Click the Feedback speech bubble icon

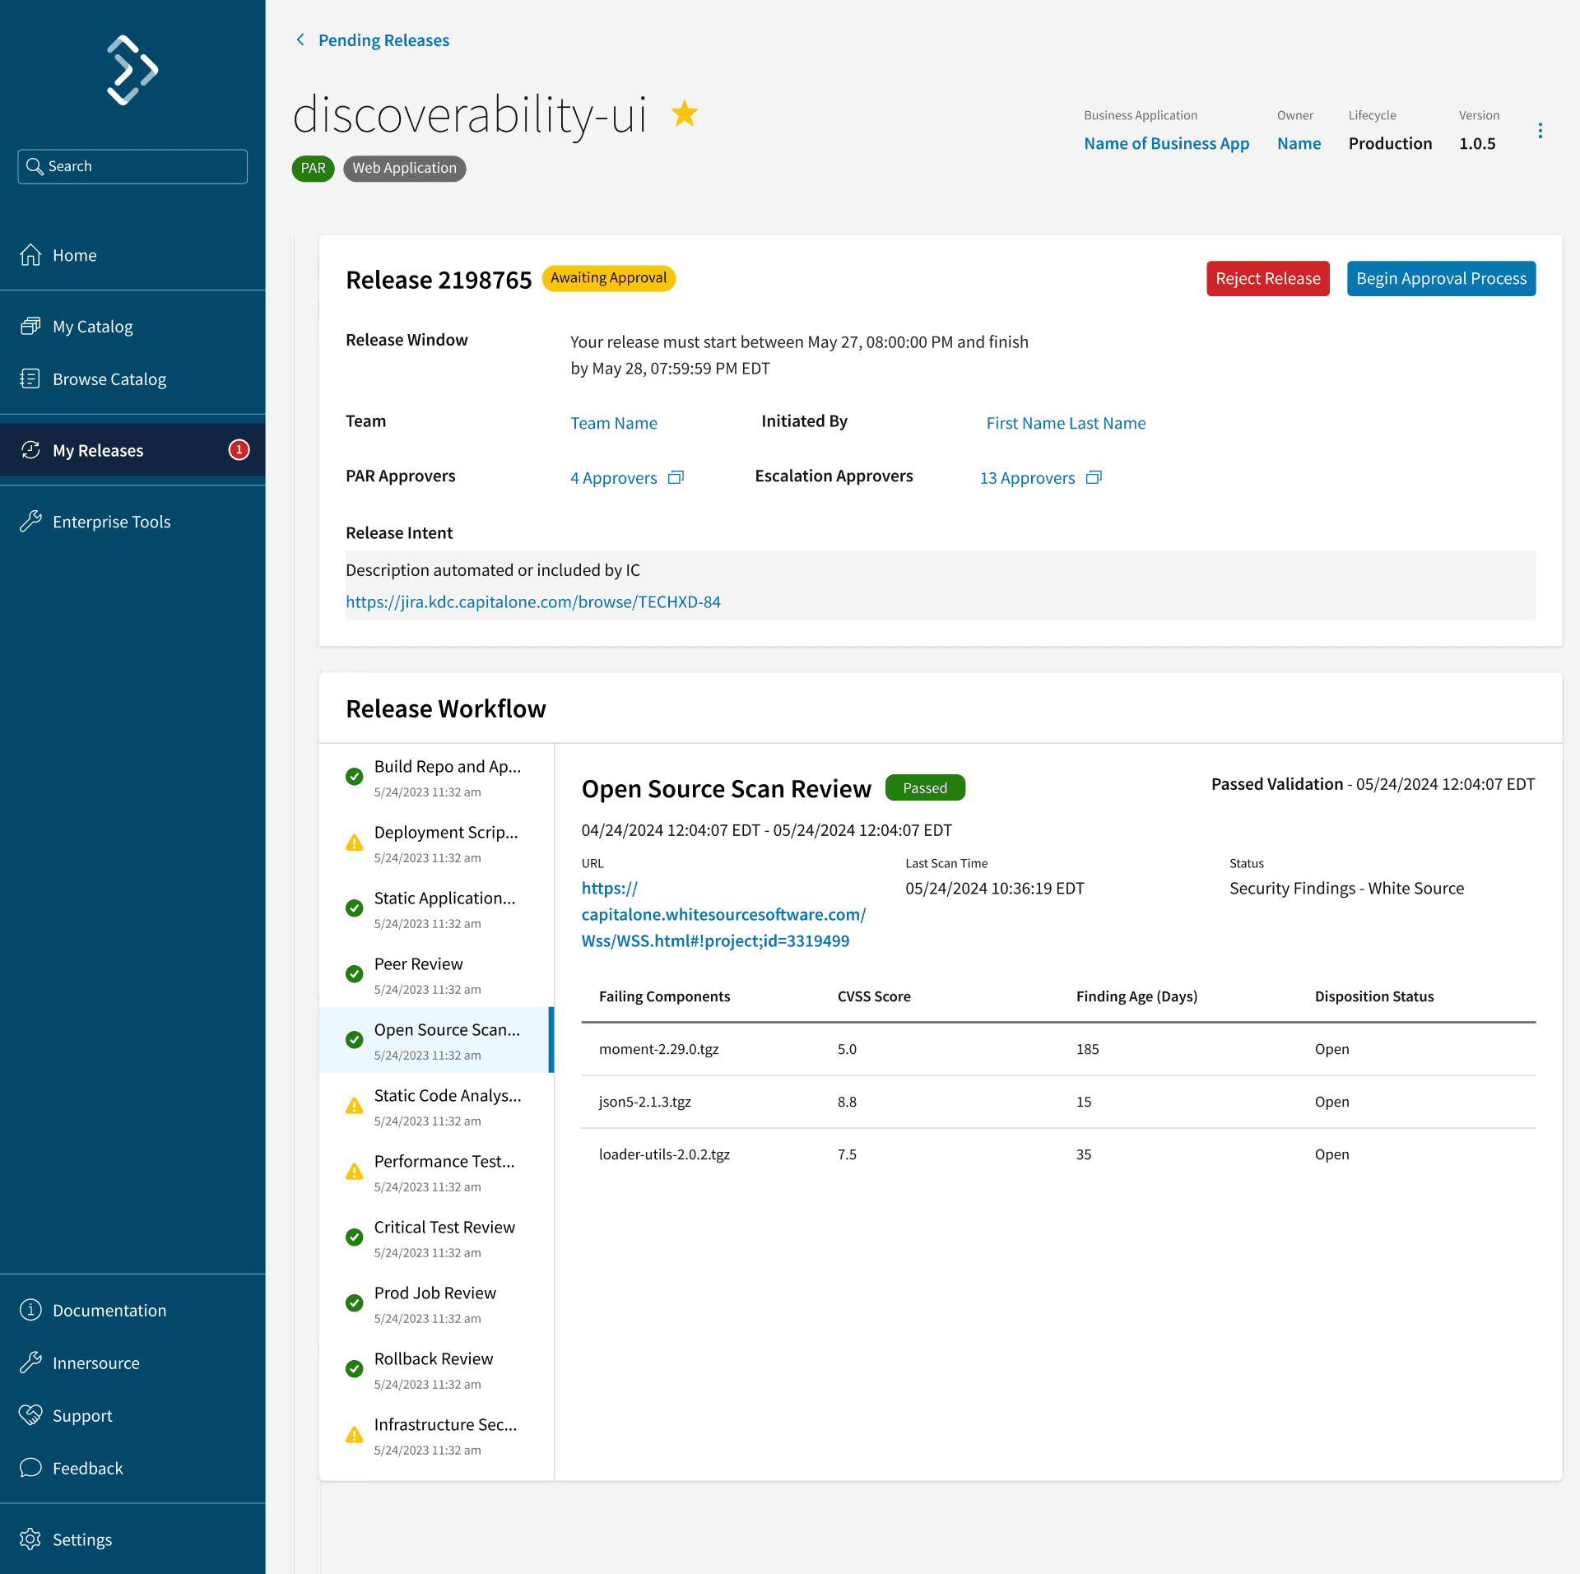click(30, 1467)
